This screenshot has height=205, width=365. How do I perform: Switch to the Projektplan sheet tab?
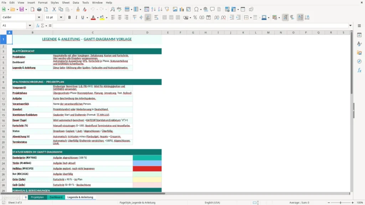pos(37,197)
